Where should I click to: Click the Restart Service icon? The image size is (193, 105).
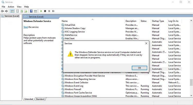tap(53, 11)
